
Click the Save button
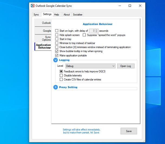[129, 131]
